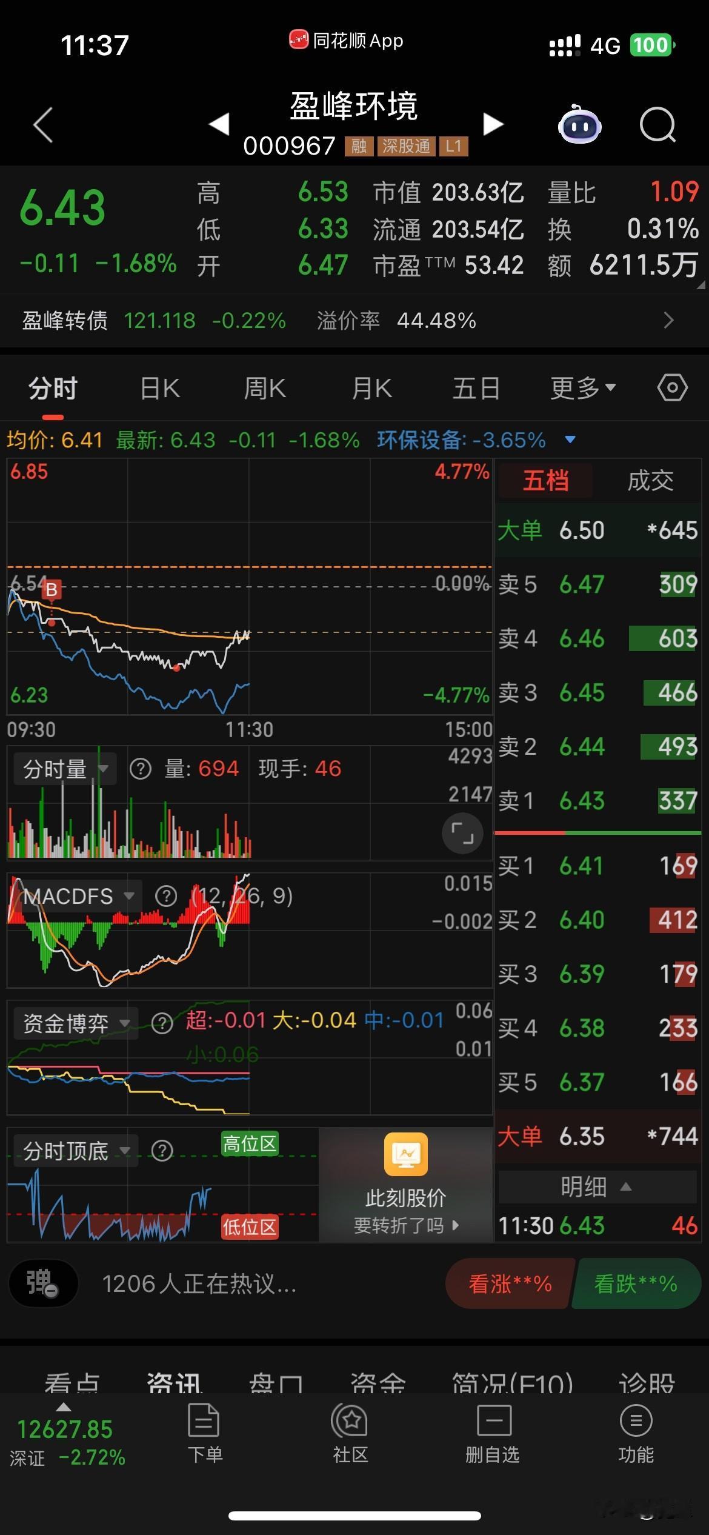Viewport: 709px width, 1535px height.
Task: Open chart settings hexagon icon
Action: [x=672, y=387]
